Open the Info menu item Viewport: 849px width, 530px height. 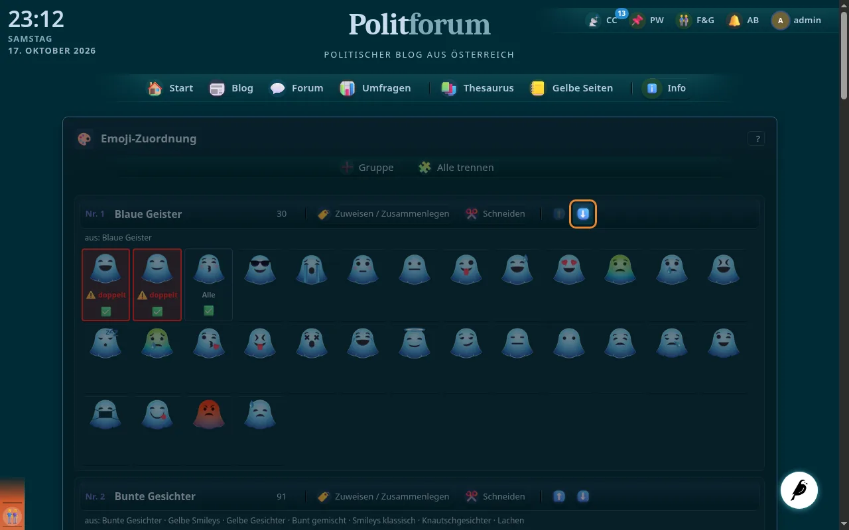click(665, 88)
